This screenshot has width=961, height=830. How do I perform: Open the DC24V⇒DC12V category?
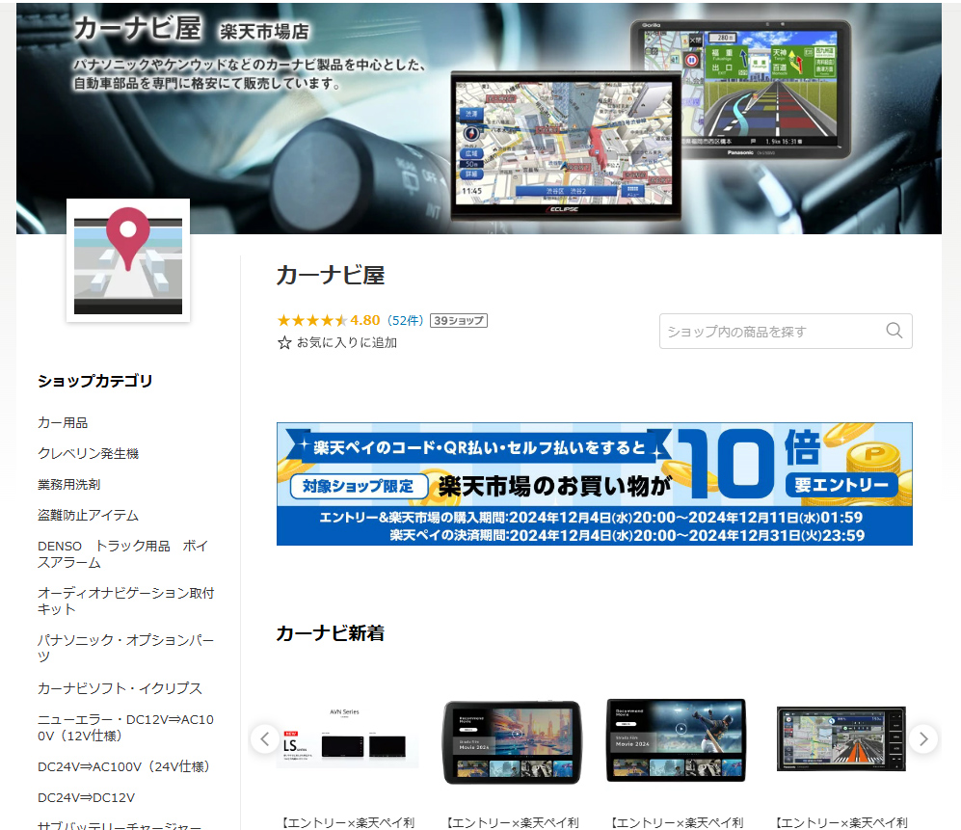(x=86, y=797)
